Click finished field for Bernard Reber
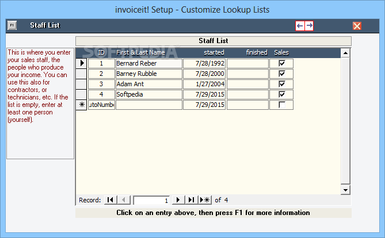Viewport: 385px width, 238px height. click(x=247, y=63)
